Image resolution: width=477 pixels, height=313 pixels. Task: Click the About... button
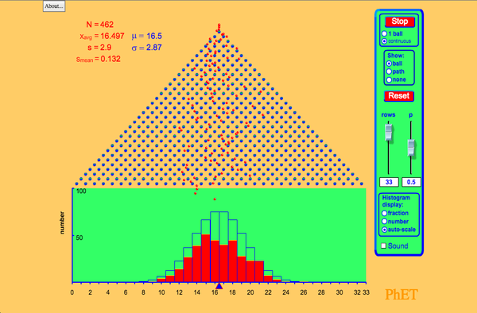(54, 6)
